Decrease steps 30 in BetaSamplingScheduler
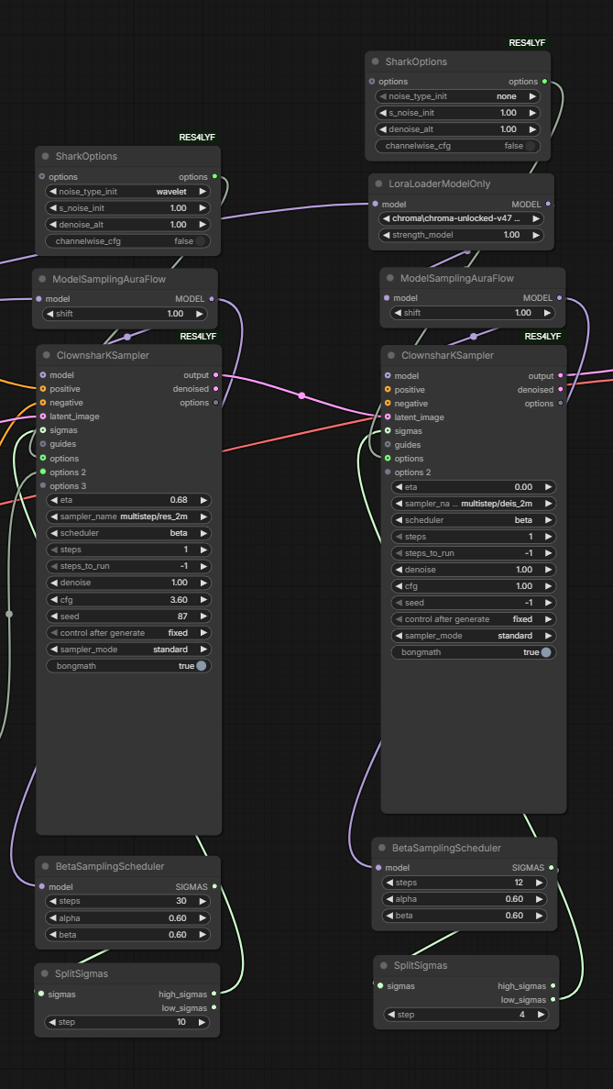The image size is (613, 1089). (53, 901)
